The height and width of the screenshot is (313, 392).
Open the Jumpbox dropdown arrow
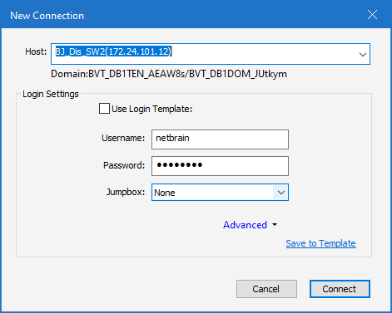(280, 193)
